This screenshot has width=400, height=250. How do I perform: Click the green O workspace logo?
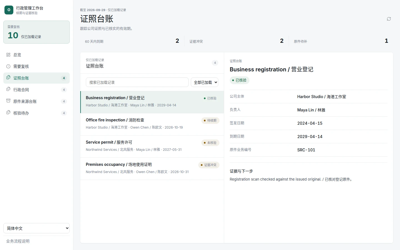[9, 10]
